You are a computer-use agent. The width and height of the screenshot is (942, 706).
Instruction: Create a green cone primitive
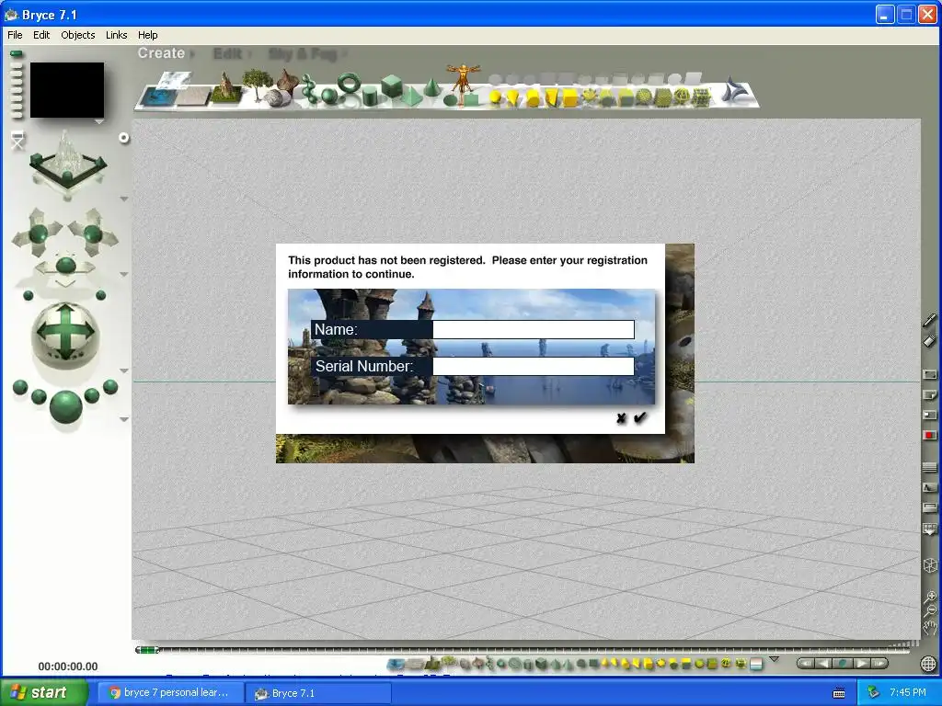(x=431, y=87)
